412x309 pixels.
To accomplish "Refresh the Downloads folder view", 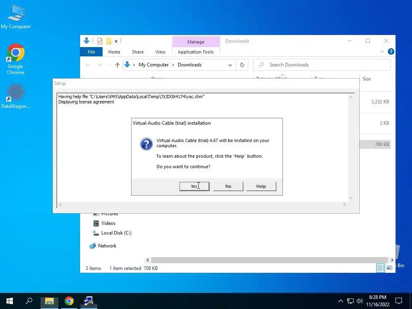I will [242, 65].
